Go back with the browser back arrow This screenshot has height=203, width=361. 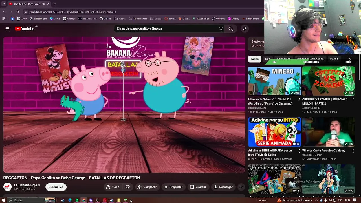click(x=4, y=12)
